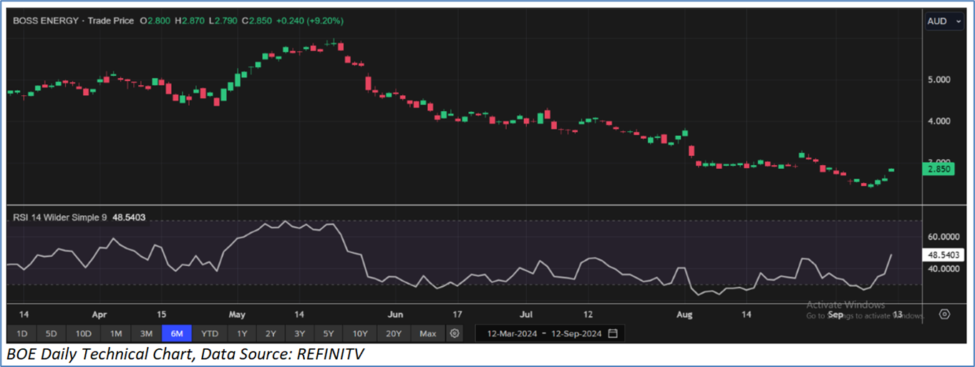Select the 10Y time range
975x367 pixels.
click(360, 333)
